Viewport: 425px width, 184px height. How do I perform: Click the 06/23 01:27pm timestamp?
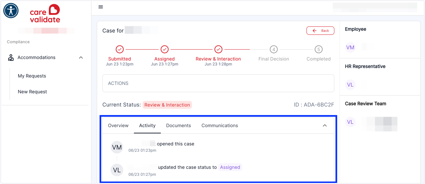point(142,174)
